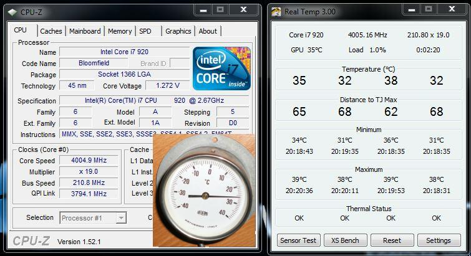Click the Distance to TJ Max value 65

[299, 112]
